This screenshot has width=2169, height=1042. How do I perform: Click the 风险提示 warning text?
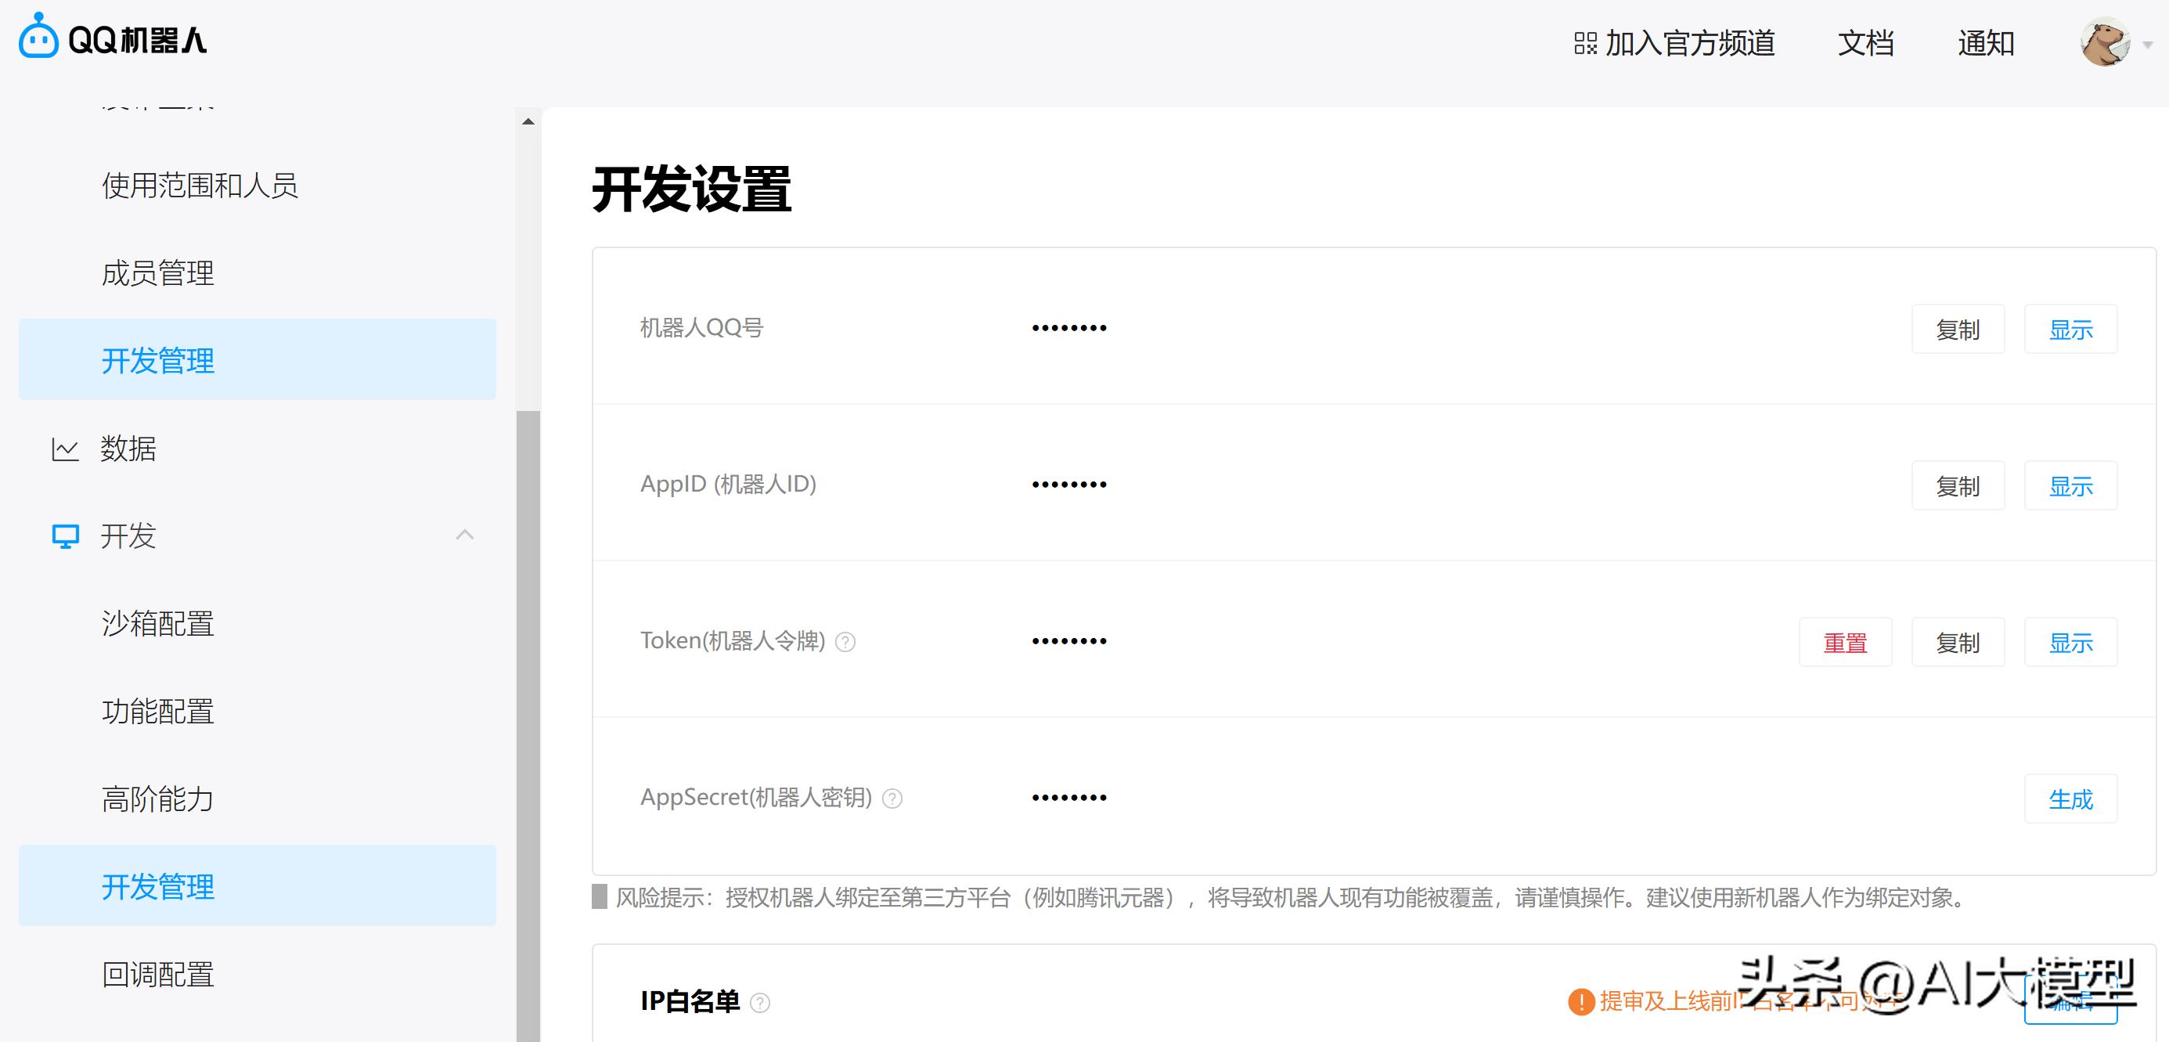pos(1292,898)
